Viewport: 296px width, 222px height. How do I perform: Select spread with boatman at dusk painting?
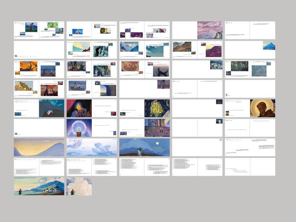click(x=144, y=69)
